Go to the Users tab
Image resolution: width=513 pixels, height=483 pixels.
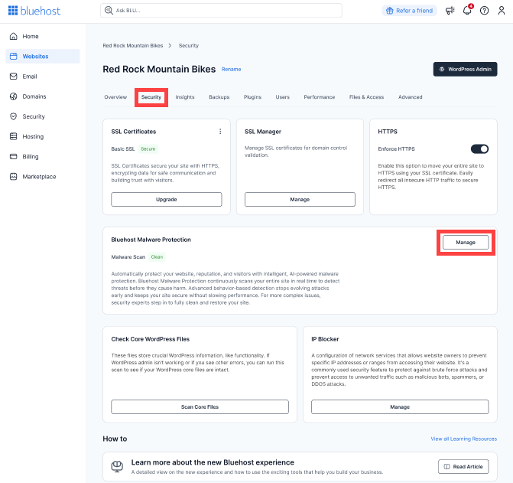coord(283,97)
